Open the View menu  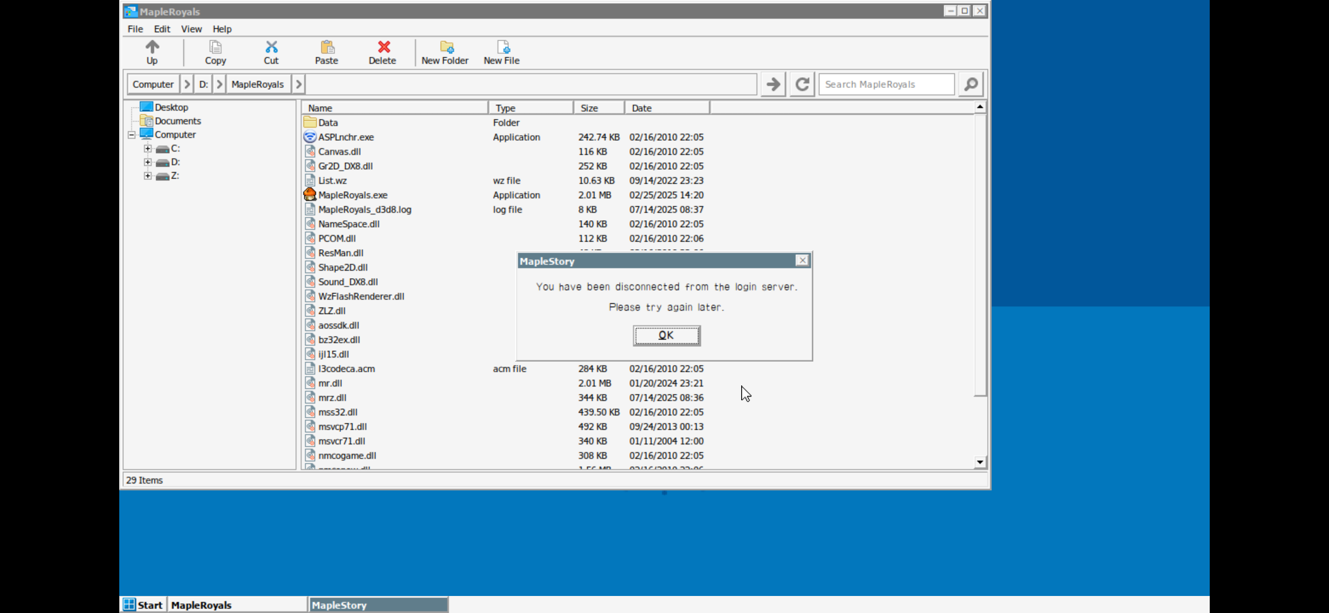191,29
